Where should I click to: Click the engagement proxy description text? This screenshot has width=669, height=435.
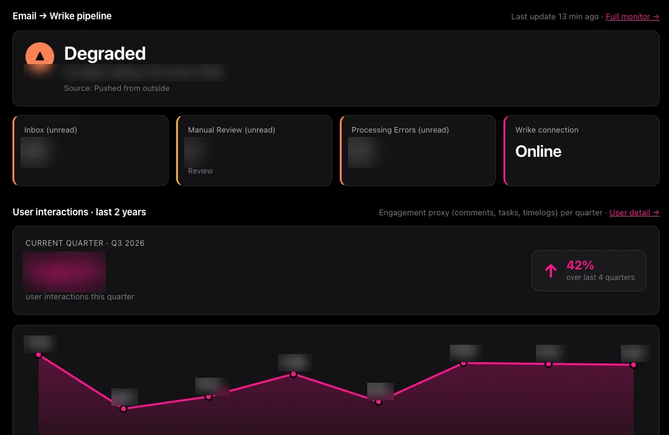490,212
